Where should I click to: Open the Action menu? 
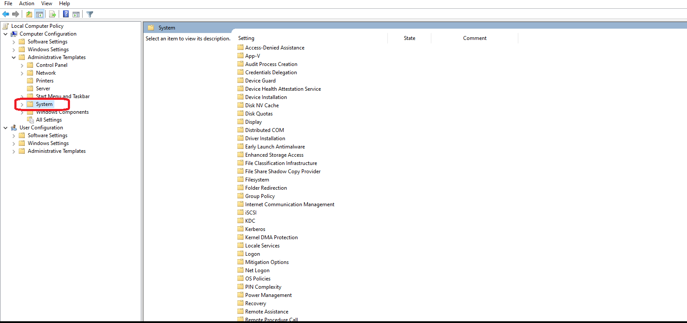[27, 3]
